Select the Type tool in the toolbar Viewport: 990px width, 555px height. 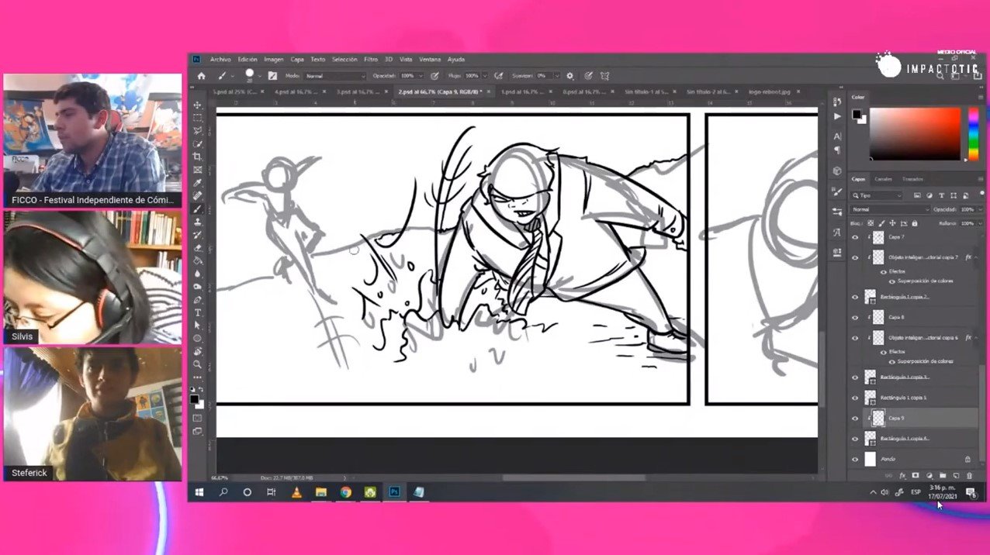point(197,312)
